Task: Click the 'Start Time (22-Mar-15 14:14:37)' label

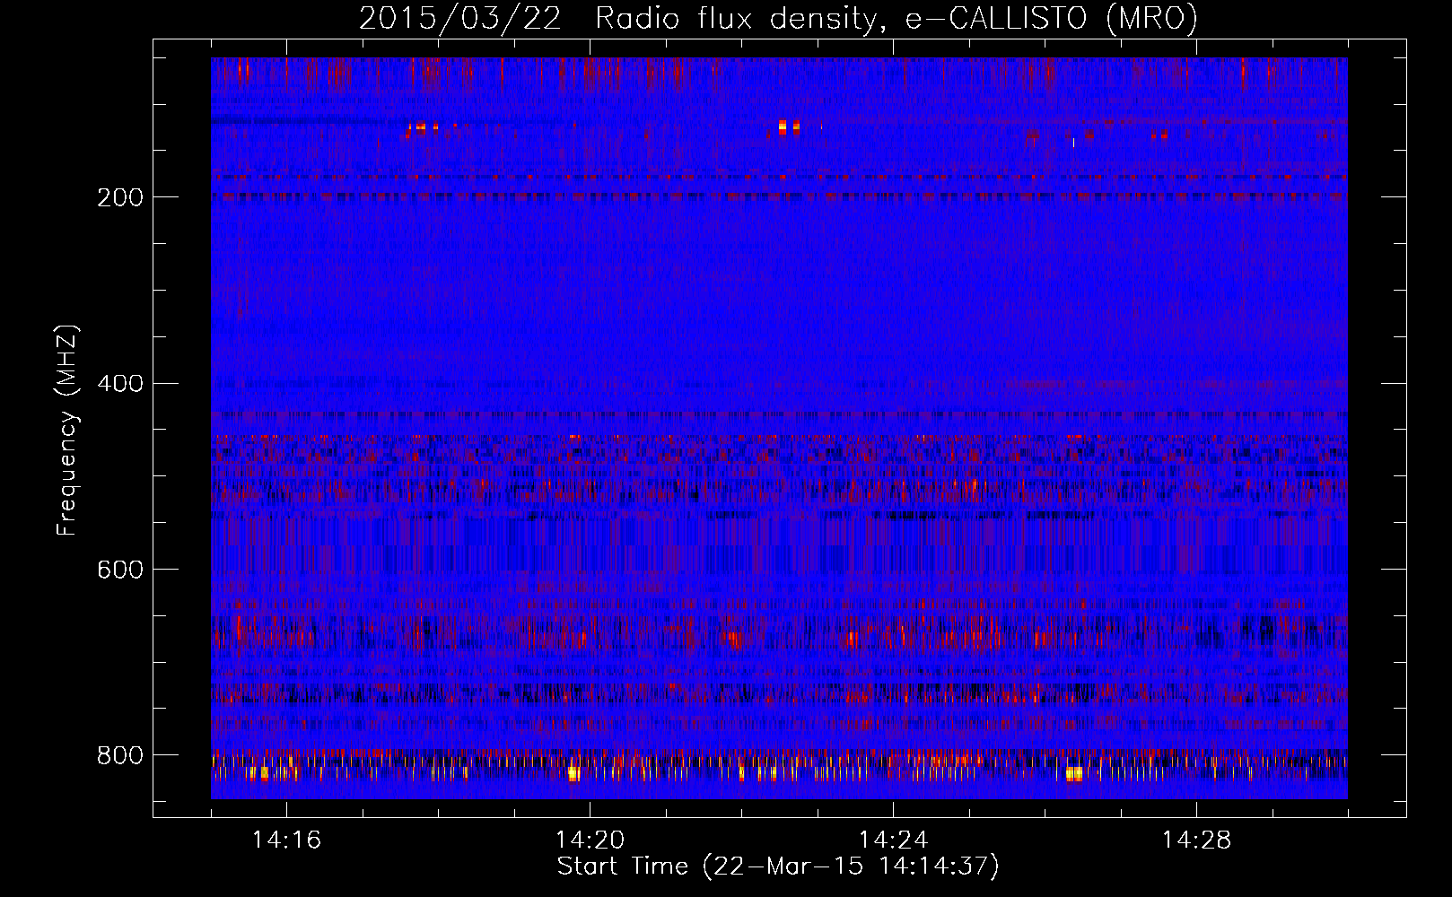Action: [x=778, y=867]
